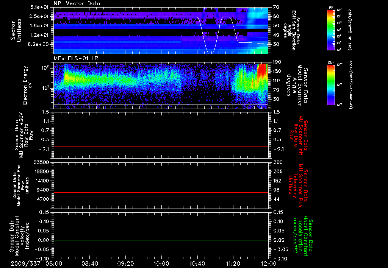Click the "10:00" time axis label
The image size is (388, 268).
tap(161, 263)
